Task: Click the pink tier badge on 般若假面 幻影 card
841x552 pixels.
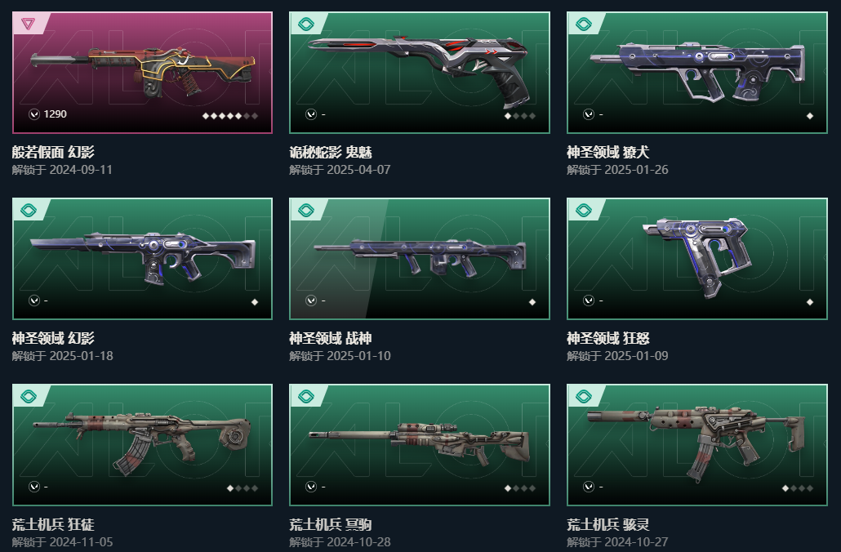Action: coord(28,24)
